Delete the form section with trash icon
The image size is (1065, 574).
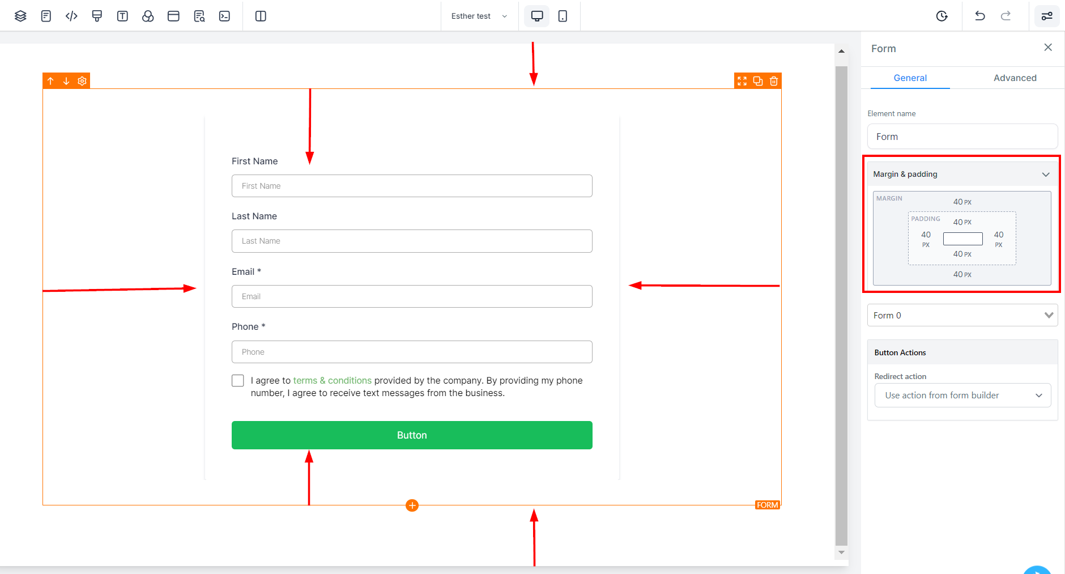pyautogui.click(x=774, y=81)
